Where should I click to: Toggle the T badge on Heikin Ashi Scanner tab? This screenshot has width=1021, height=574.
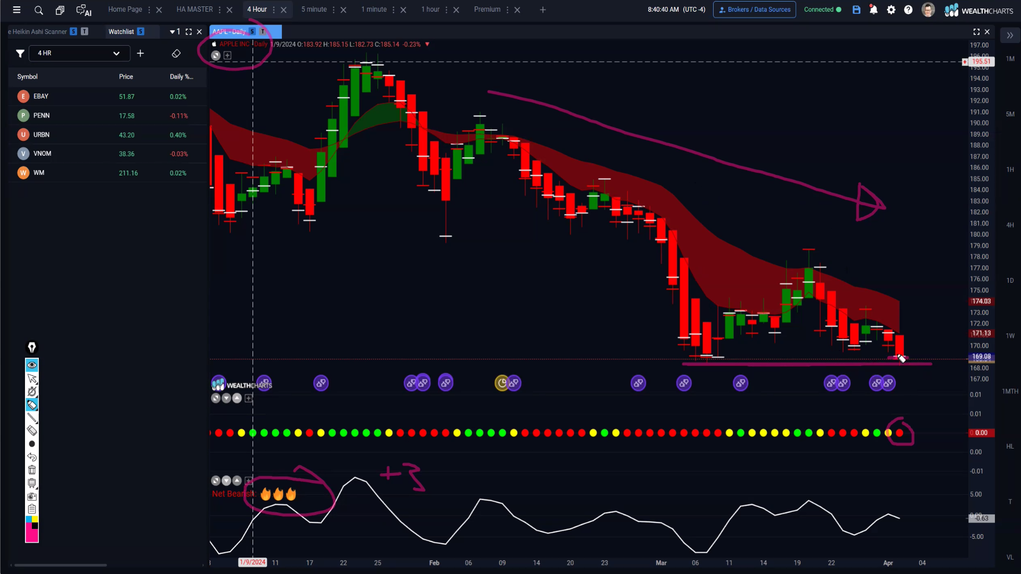(x=84, y=32)
